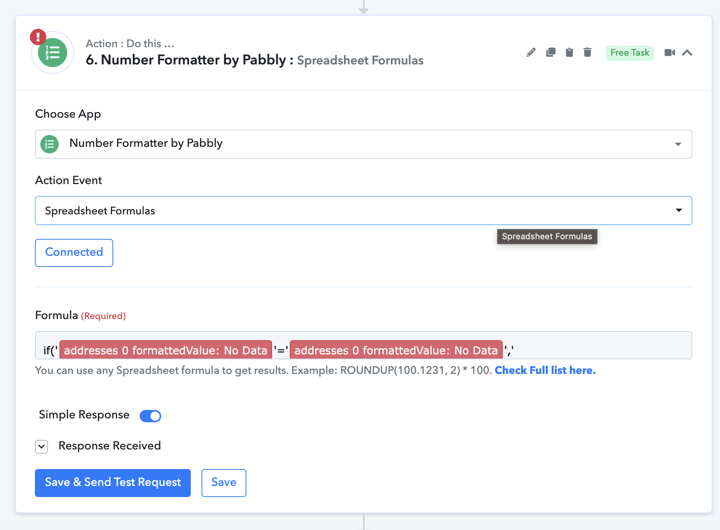720x530 pixels.
Task: Select first addresses 0 formattedValue tag
Action: (166, 350)
